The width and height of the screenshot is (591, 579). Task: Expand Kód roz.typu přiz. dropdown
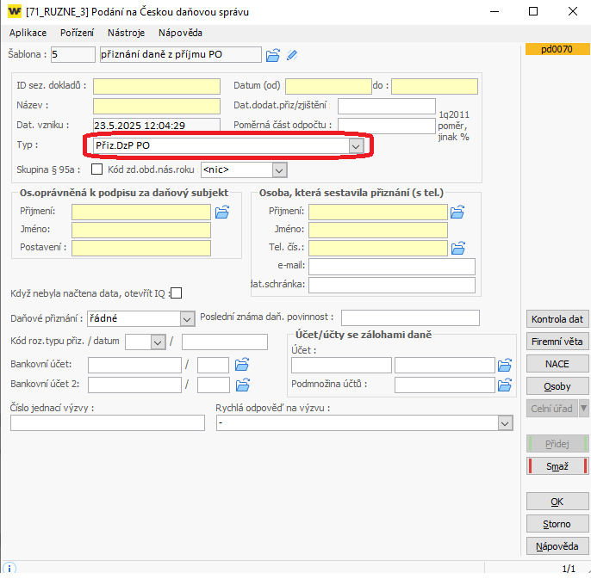pyautogui.click(x=158, y=342)
